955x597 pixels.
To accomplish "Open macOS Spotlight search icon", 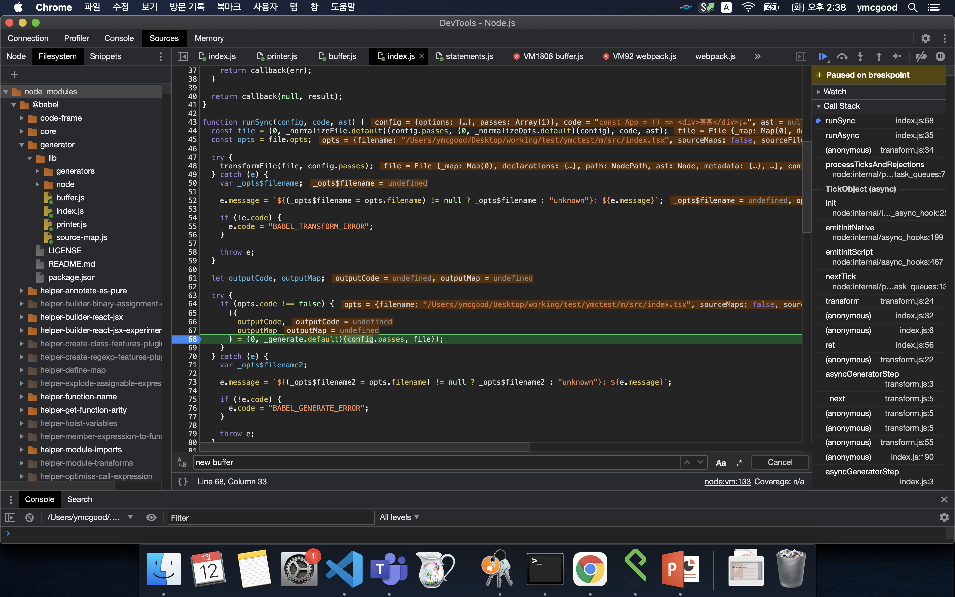I will pos(912,7).
